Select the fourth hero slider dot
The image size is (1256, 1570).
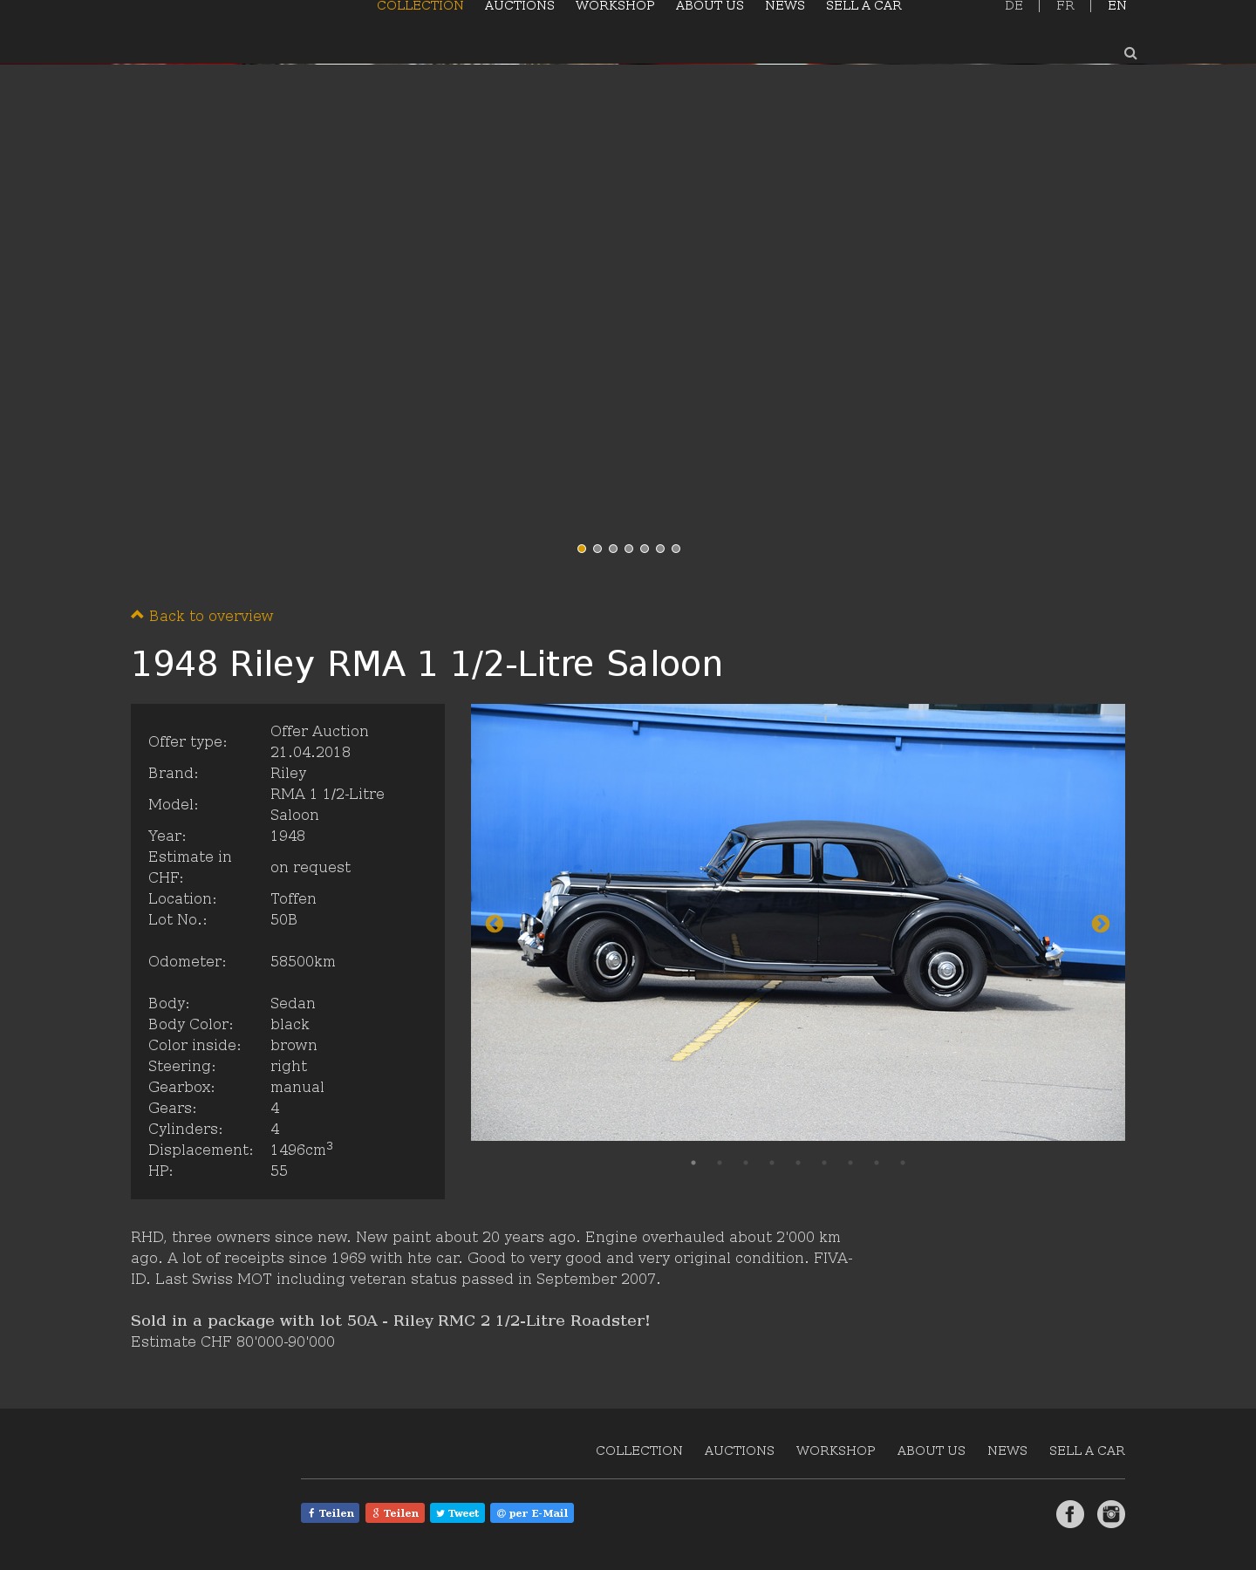(629, 549)
